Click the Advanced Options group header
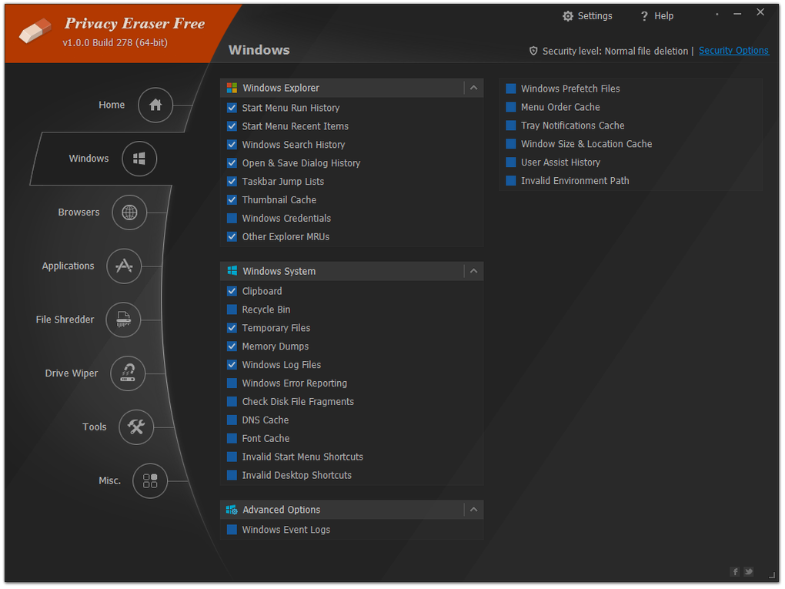Screen dimensions: 785x589 click(352, 510)
